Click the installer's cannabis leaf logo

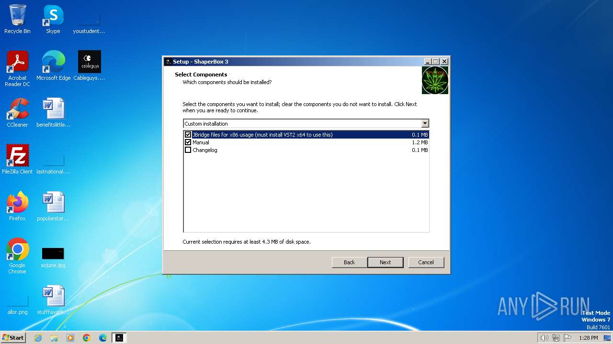[x=435, y=80]
